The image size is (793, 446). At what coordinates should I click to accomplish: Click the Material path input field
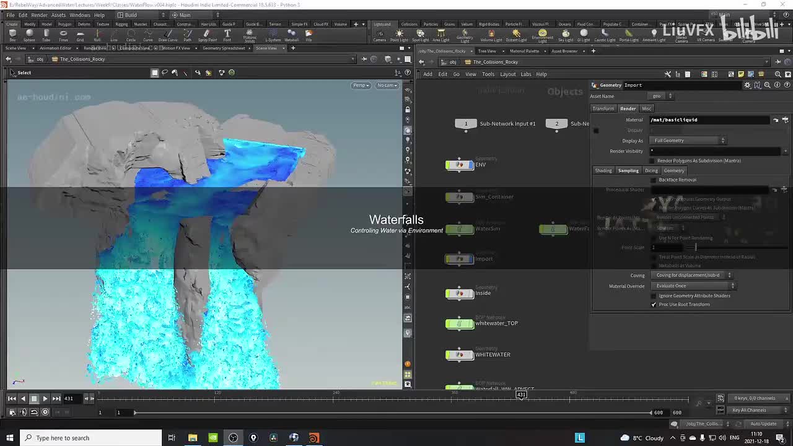click(709, 120)
